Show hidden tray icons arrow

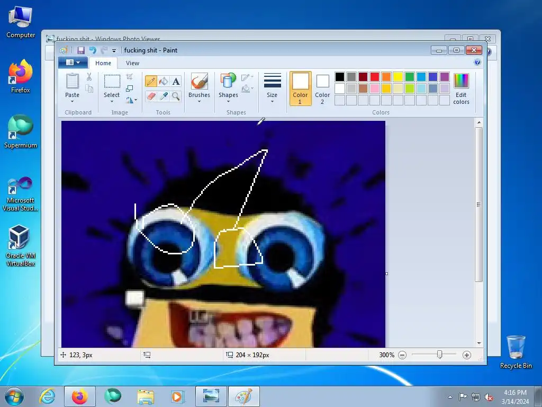450,397
